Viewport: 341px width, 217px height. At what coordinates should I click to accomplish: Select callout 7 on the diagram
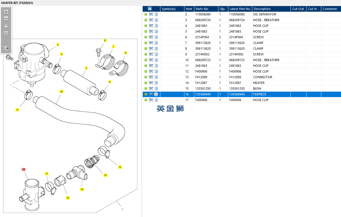coord(113,46)
